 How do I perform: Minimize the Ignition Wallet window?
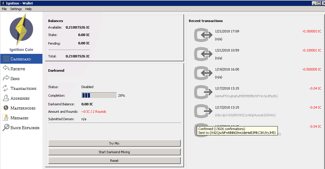[314, 3]
